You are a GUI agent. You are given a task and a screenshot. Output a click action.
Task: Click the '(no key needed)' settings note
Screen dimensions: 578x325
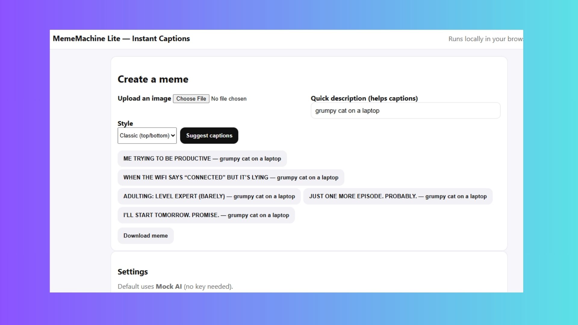tap(208, 286)
